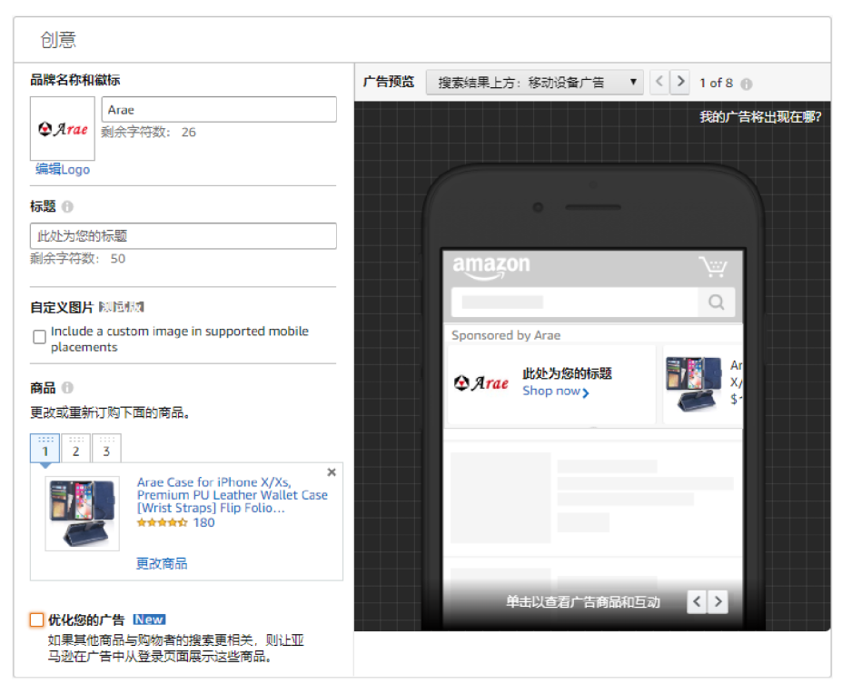Click the Arae logo in ad preview
The height and width of the screenshot is (694, 842).
tap(481, 383)
